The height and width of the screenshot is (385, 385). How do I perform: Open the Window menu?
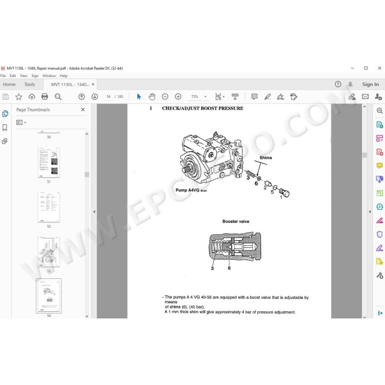click(49, 76)
